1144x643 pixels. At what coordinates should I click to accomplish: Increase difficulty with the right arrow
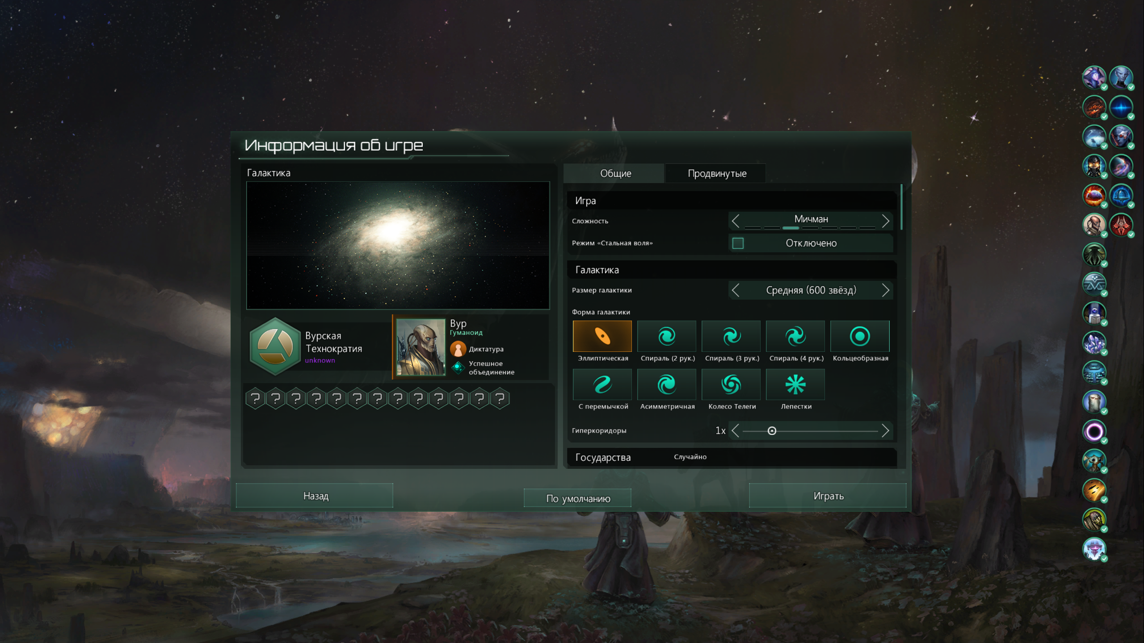tap(885, 221)
